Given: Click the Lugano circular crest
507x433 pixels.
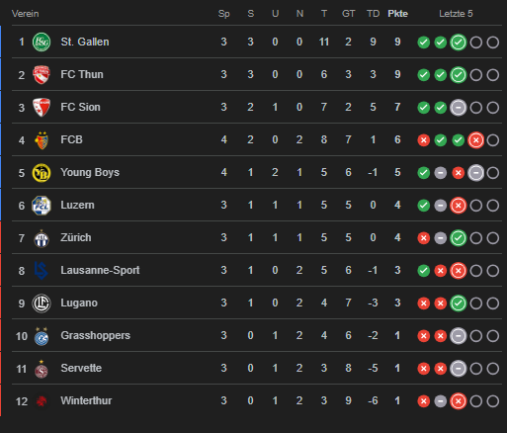Looking at the screenshot, I should pyautogui.click(x=42, y=303).
